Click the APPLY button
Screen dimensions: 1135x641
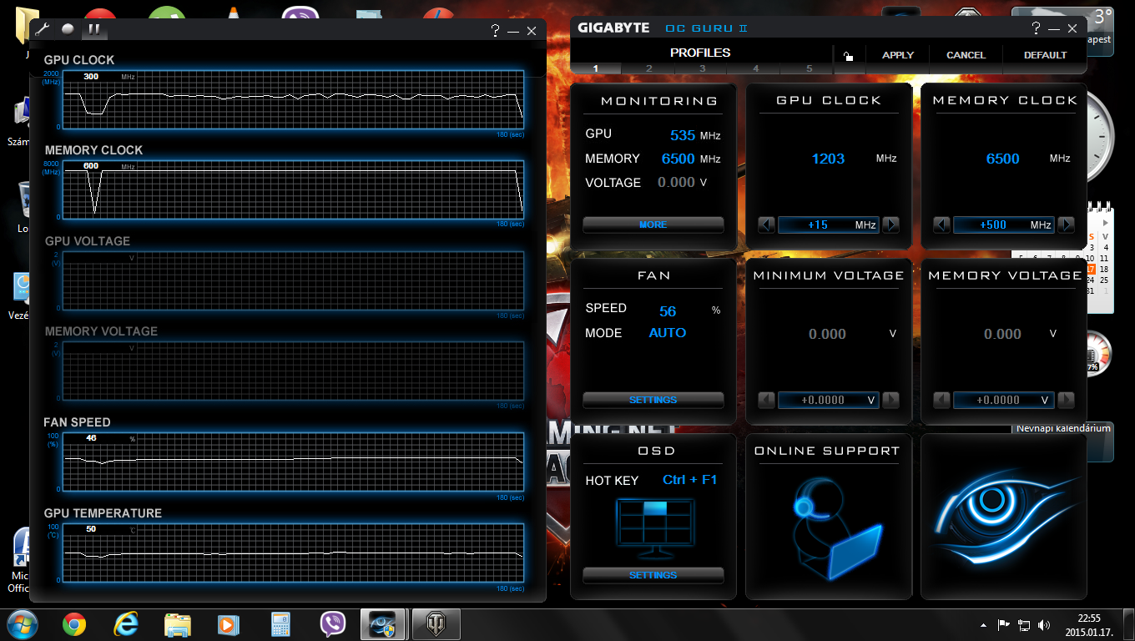[x=898, y=55]
